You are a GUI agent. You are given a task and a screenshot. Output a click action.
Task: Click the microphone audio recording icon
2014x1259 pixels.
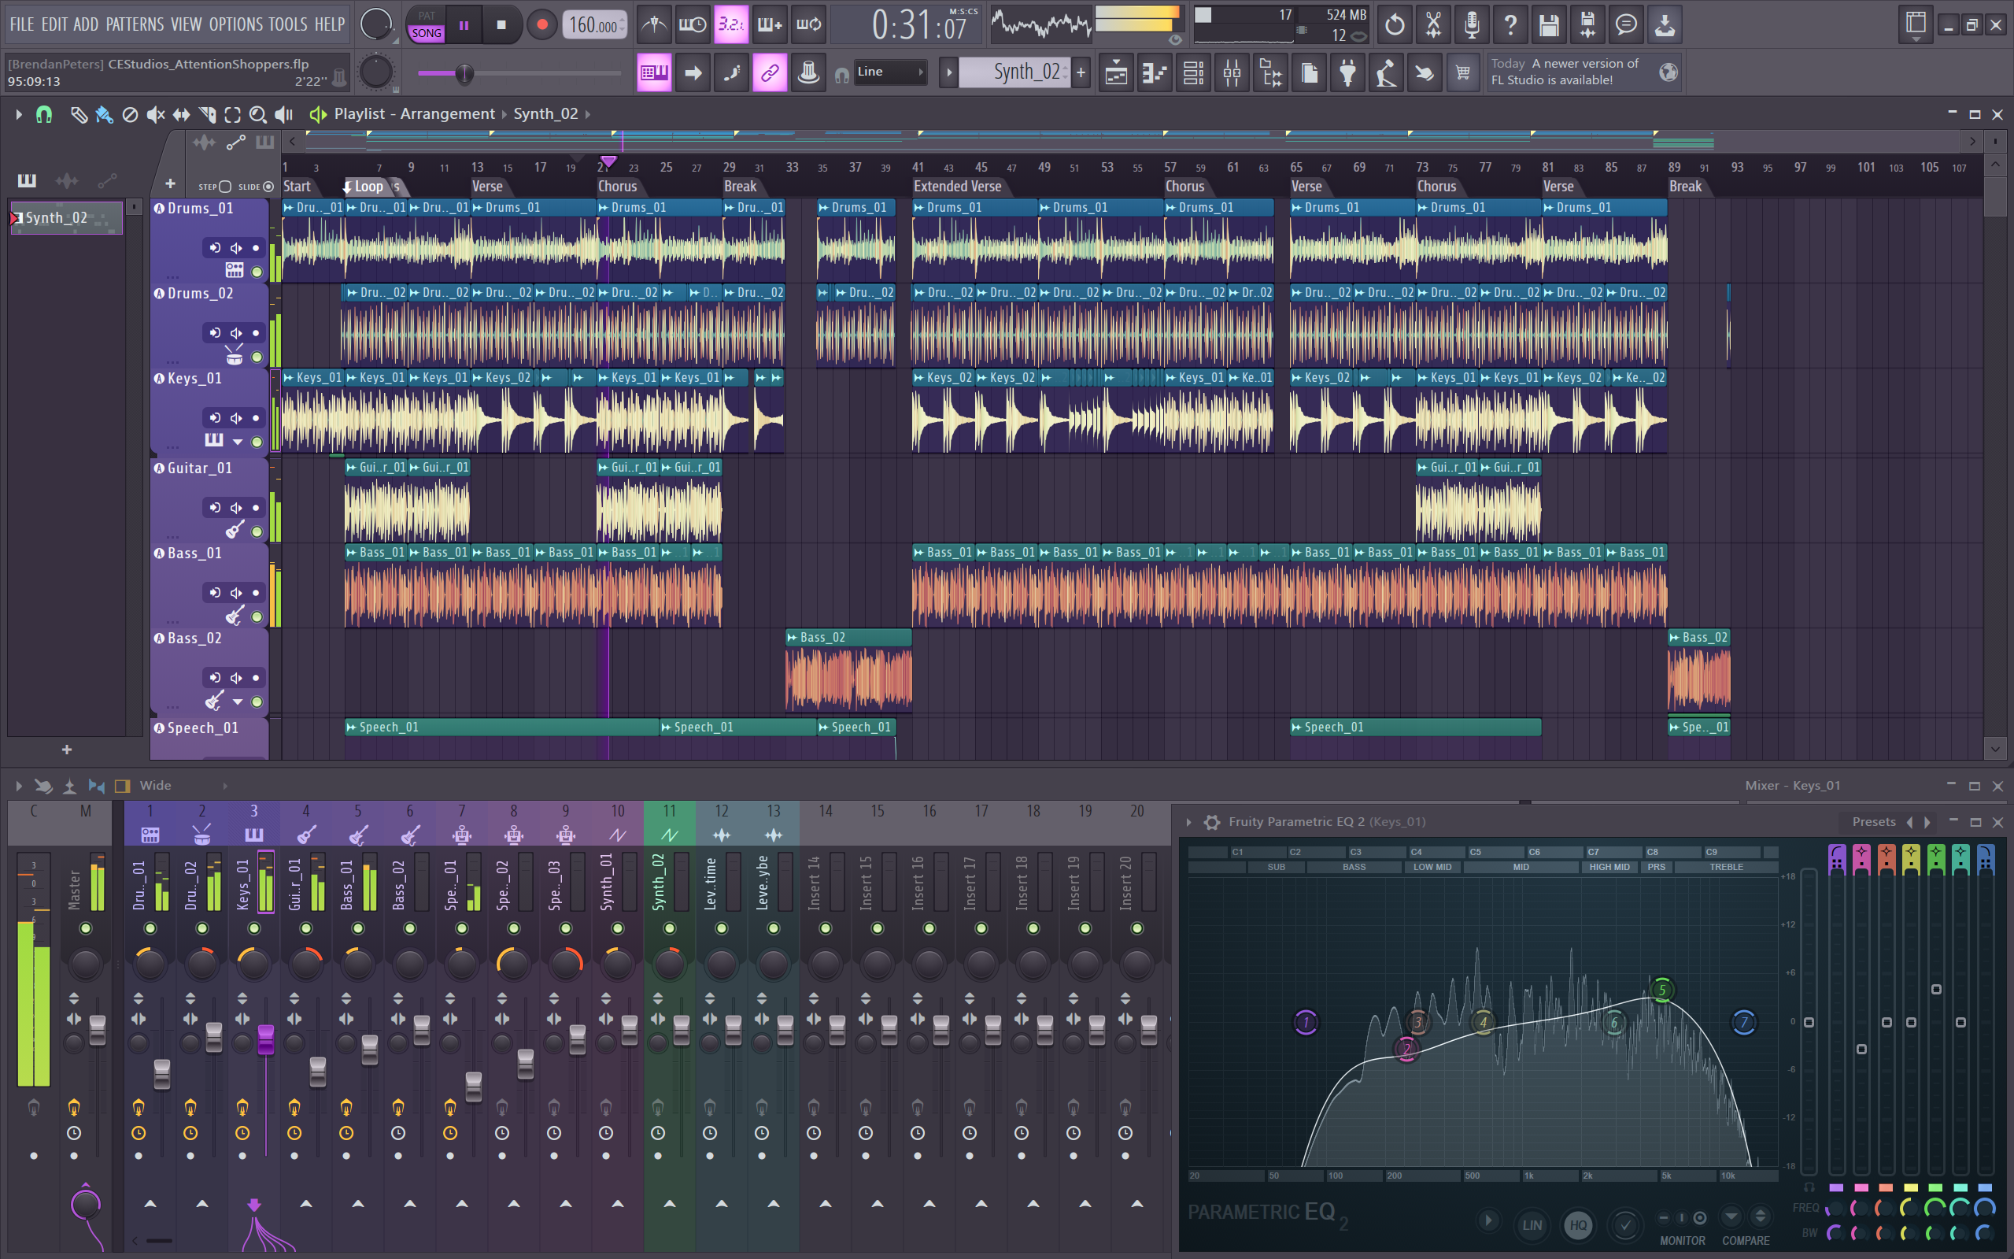(1472, 25)
